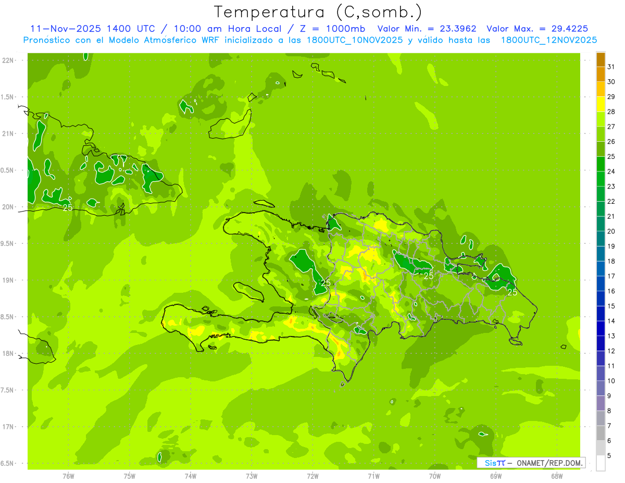
Task: Select the orange legend band between 29 and 30
Action: (x=601, y=90)
